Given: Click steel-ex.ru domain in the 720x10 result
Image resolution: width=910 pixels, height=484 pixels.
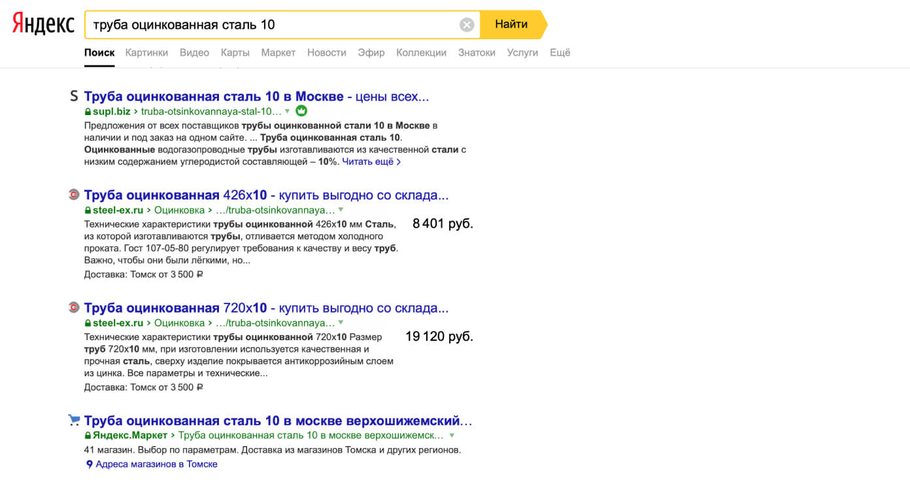Looking at the screenshot, I should click(118, 322).
